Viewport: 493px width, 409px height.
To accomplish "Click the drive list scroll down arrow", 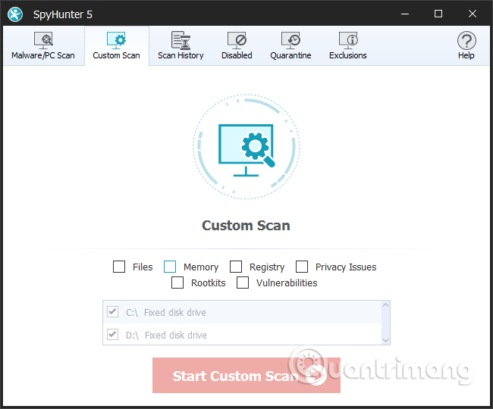I will [386, 340].
